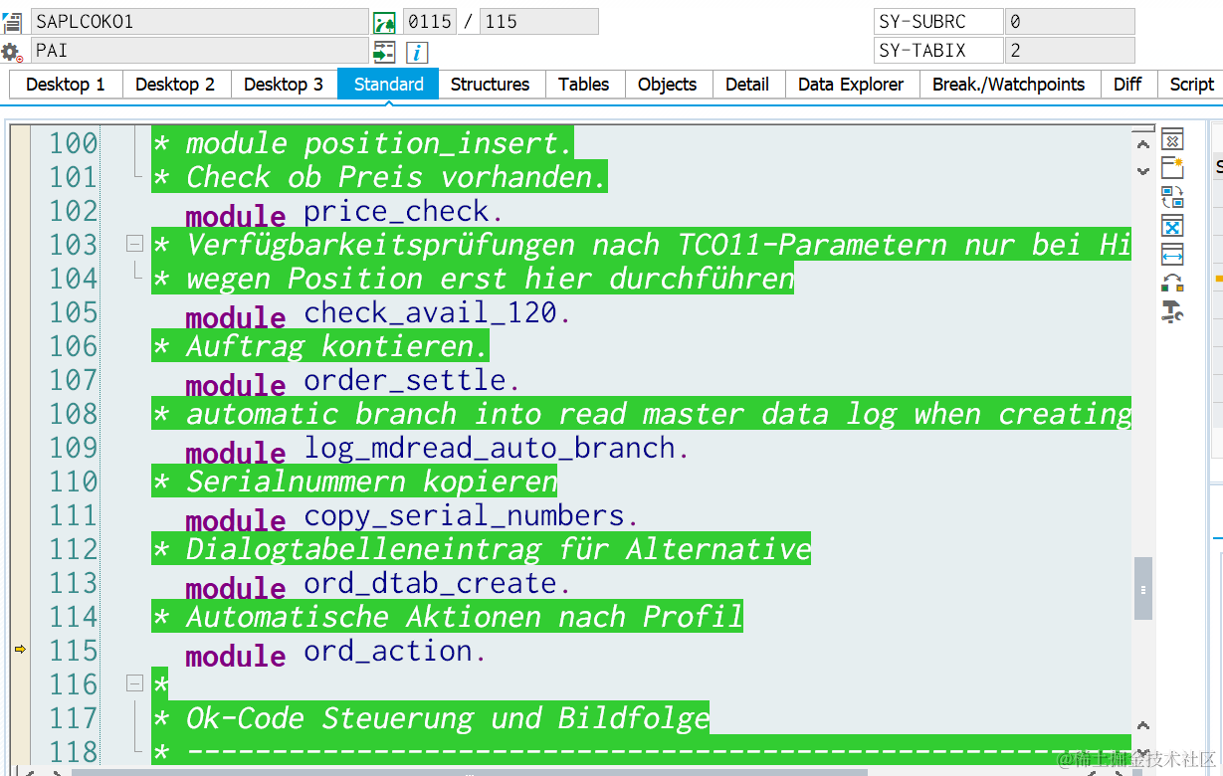Click the green arrow navigate-to-line icon
Viewport: 1223px width, 776px height.
pos(384,52)
